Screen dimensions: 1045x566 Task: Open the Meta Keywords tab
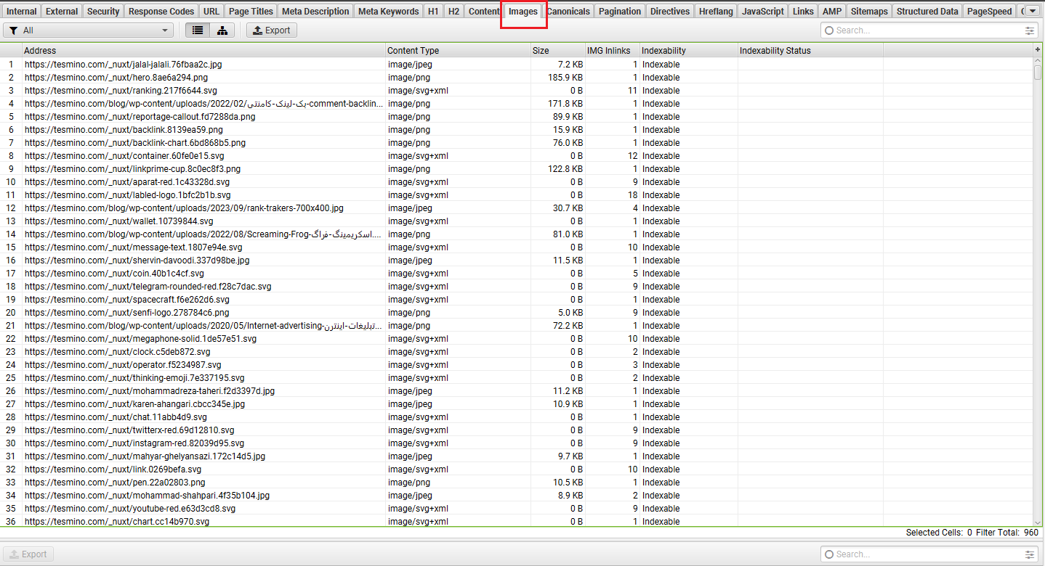(x=389, y=11)
